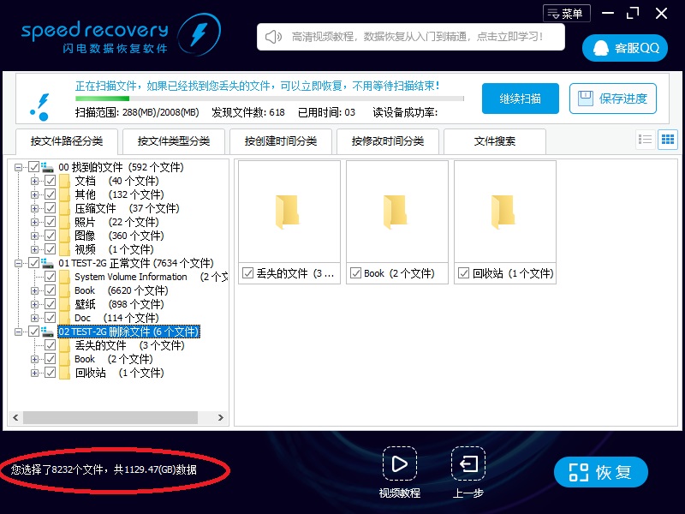The image size is (685, 514).
Task: Toggle the 壁纸 folder checkbox
Action: (51, 304)
